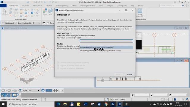The height and width of the screenshot is (107, 190).
Task: Open Microsoft Word from taskbar
Action: (x=85, y=104)
